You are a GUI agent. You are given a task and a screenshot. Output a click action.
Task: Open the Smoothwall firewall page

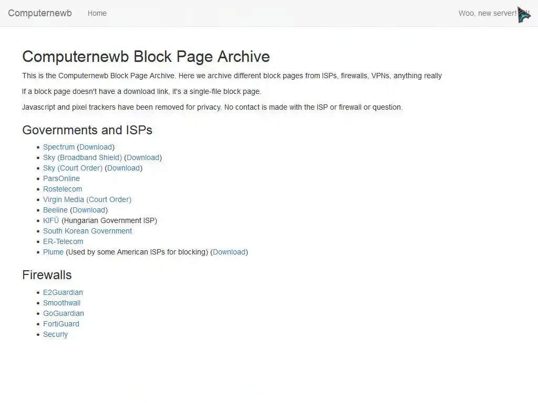click(x=62, y=303)
